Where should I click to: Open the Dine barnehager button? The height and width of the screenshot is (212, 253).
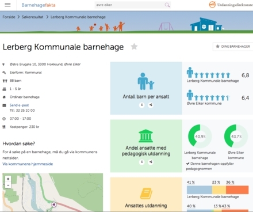pyautogui.click(x=233, y=47)
